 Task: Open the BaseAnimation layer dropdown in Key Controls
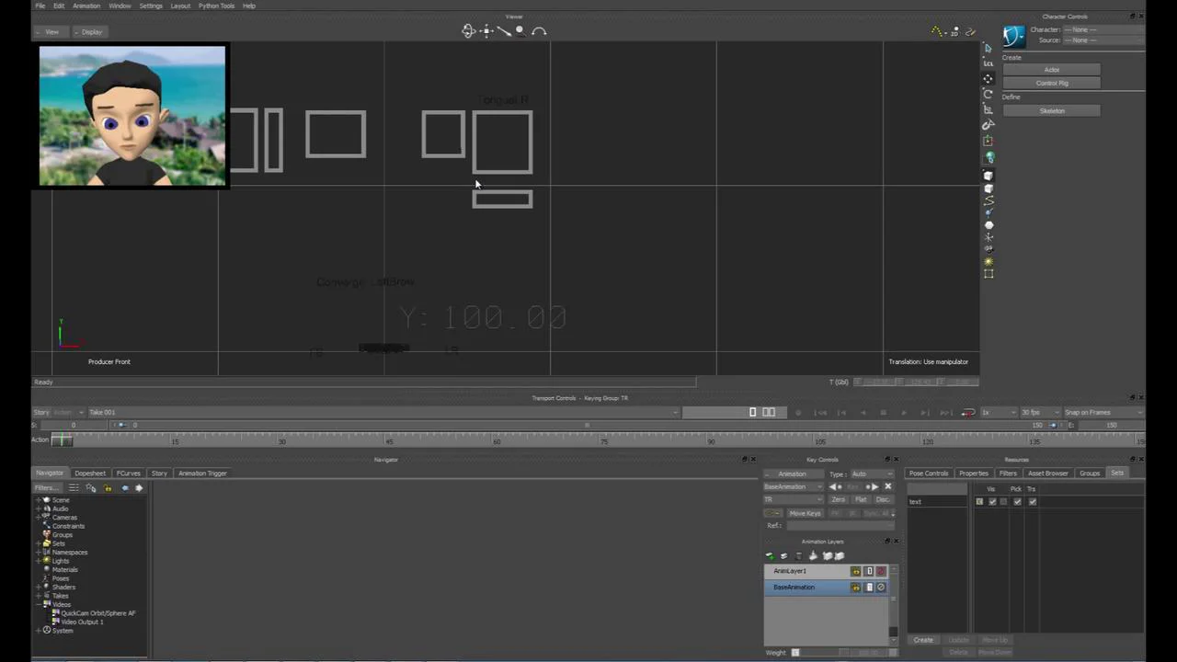[794, 486]
